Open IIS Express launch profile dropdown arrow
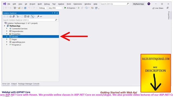173x97 pixels. point(76,8)
